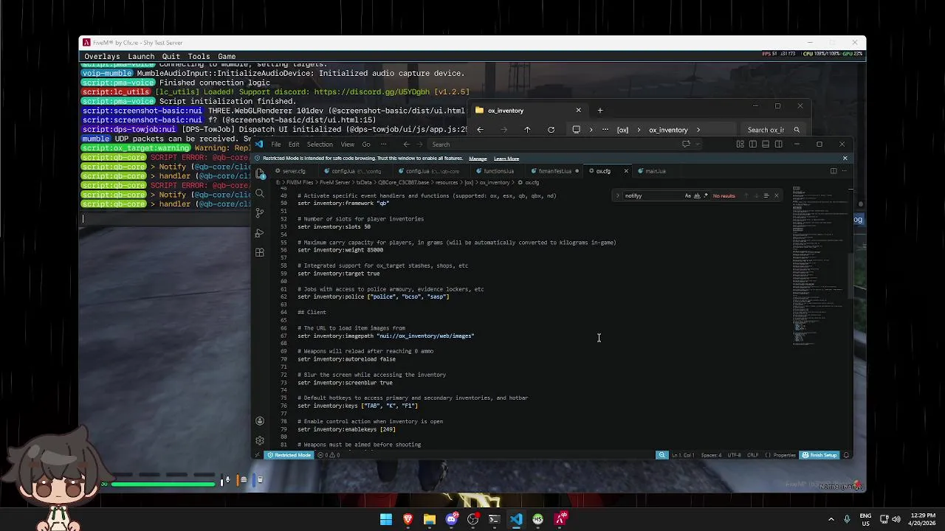Click the Search ox_inventory box in Explorer

point(772,130)
